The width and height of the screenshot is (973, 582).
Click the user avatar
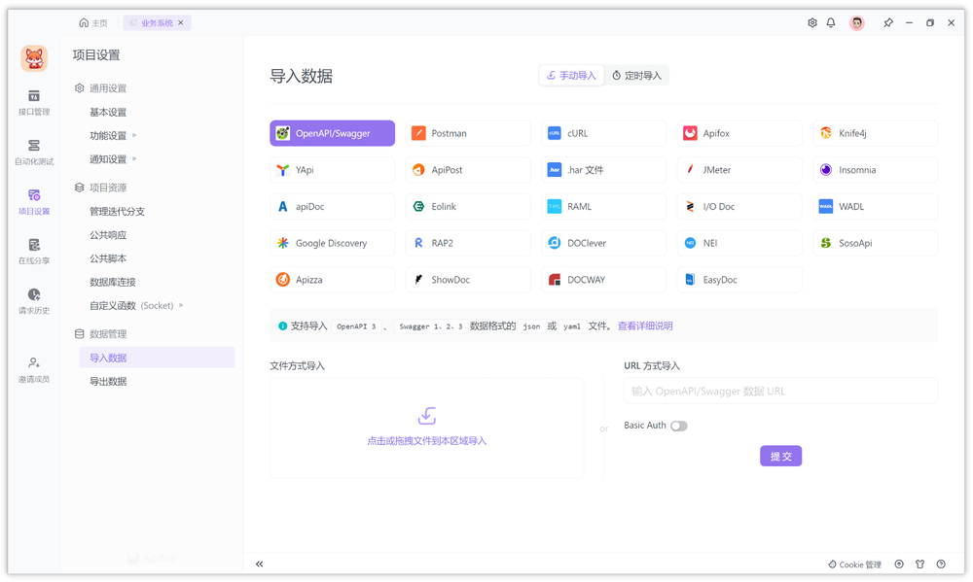pyautogui.click(x=857, y=23)
